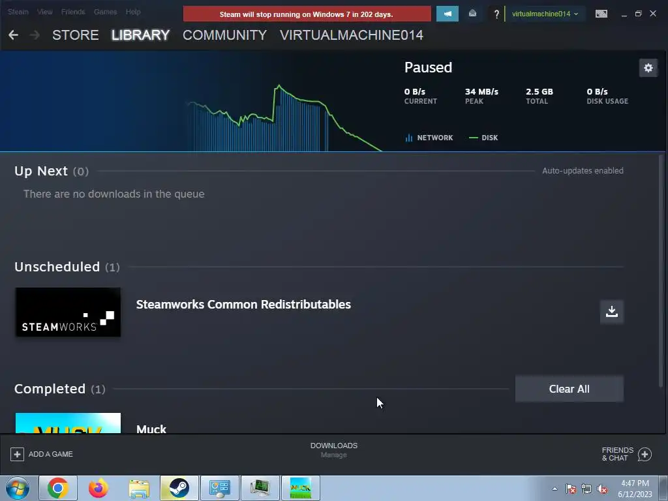Screen dimensions: 668x501
Task: Open the question mark help icon
Action: click(x=496, y=14)
